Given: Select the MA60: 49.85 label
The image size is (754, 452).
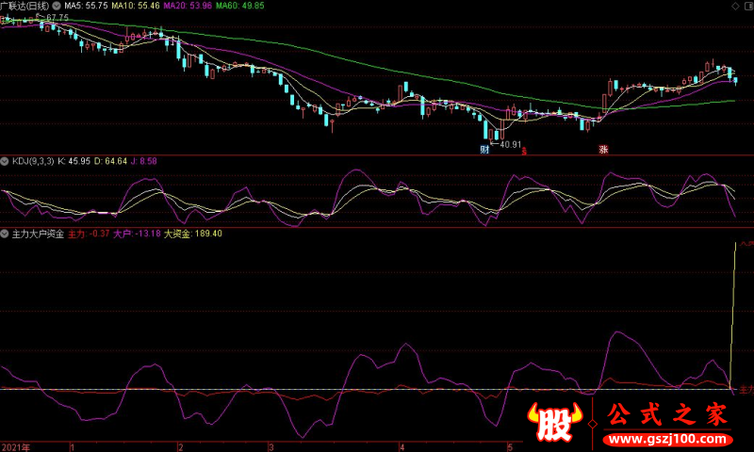Looking at the screenshot, I should (x=240, y=6).
